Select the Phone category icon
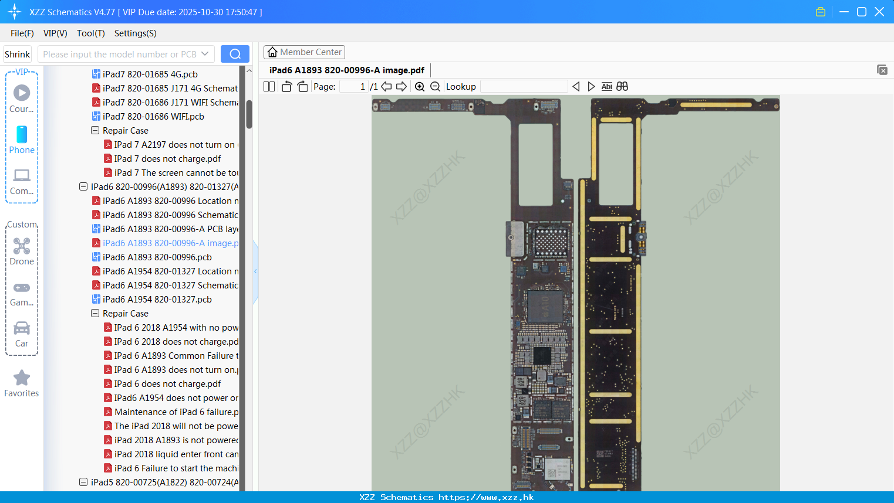Viewport: 894px width, 503px height. [x=22, y=140]
